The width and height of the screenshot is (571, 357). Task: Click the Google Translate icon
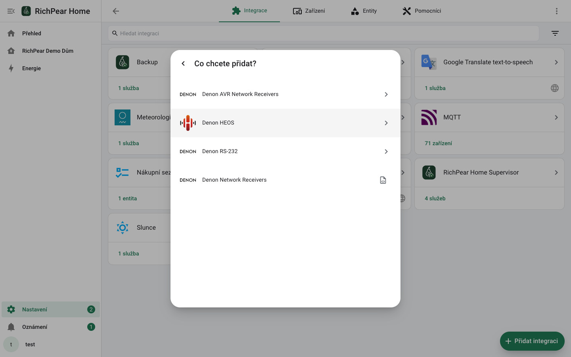(429, 62)
